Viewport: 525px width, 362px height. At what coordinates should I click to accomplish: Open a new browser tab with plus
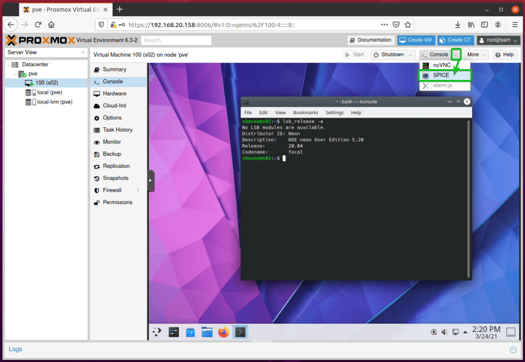(x=120, y=9)
